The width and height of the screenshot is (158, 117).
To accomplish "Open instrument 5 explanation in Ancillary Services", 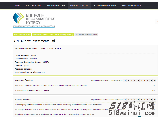I will point(138,100).
